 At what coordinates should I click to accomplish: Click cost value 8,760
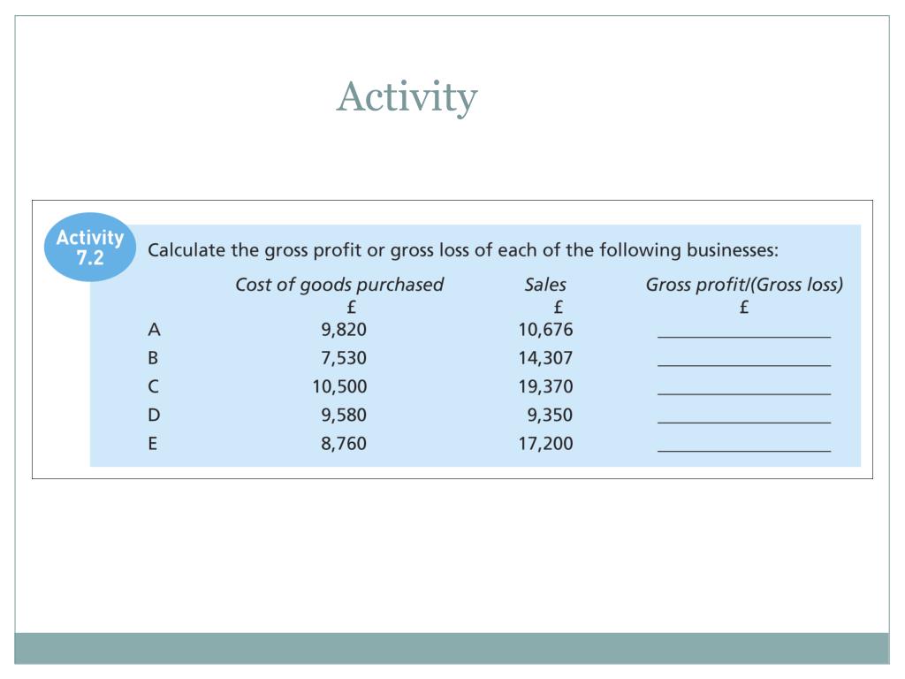[344, 444]
